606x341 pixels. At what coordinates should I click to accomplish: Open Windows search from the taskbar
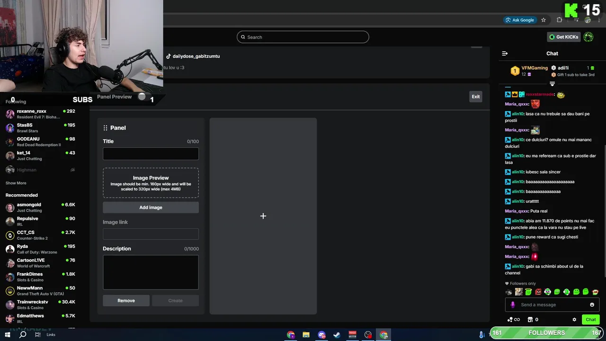point(22,335)
